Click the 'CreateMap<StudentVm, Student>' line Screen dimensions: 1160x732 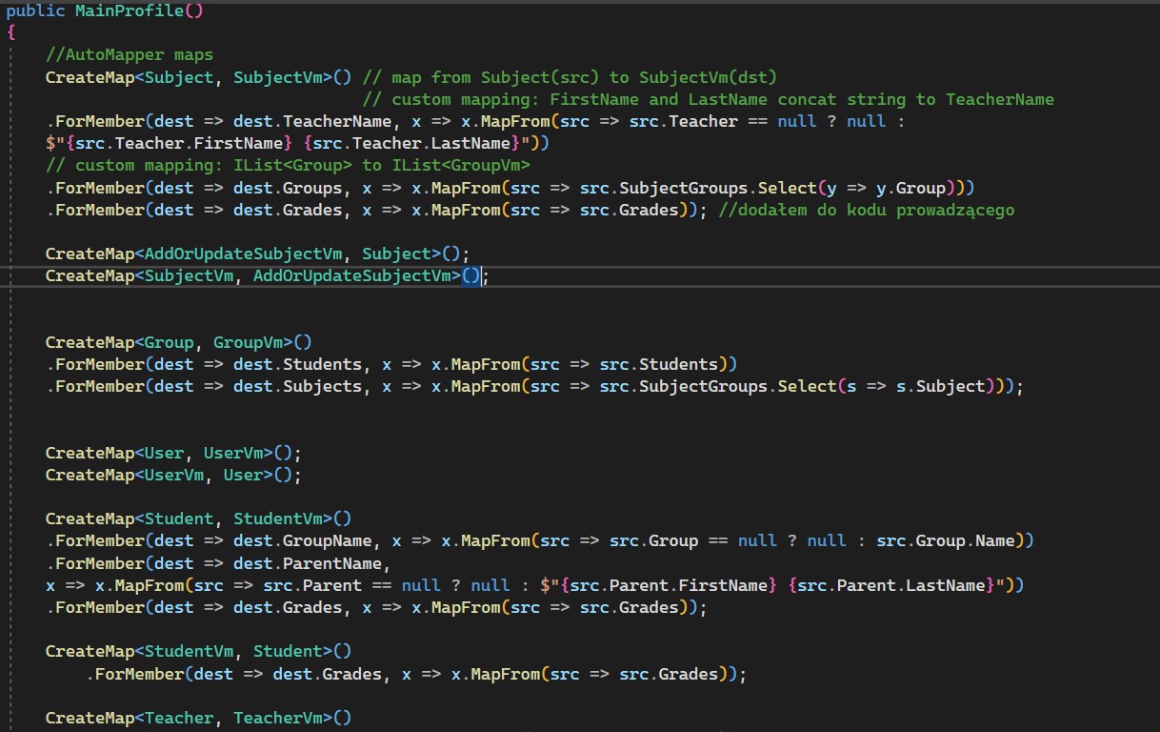pyautogui.click(x=198, y=651)
